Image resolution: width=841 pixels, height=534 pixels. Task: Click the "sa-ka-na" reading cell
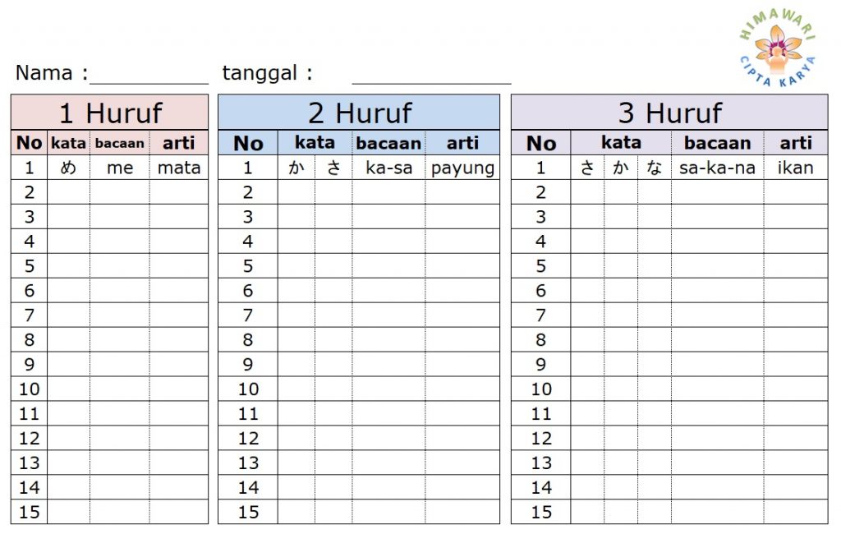[x=717, y=168]
